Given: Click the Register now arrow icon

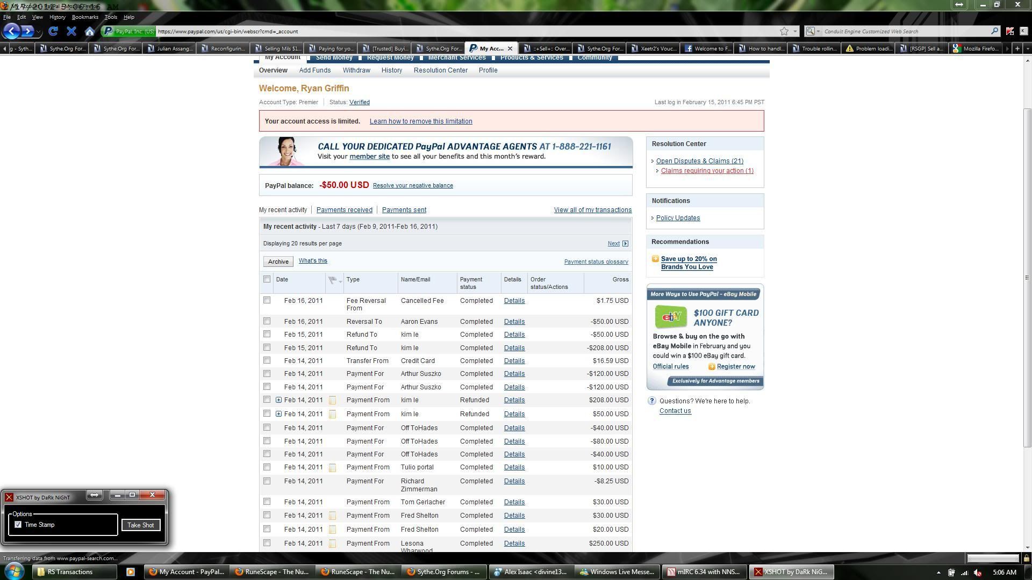Looking at the screenshot, I should coord(712,367).
